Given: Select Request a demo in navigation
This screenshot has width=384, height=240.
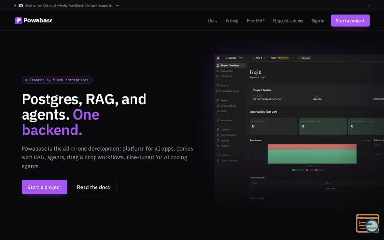Looking at the screenshot, I should (x=288, y=21).
